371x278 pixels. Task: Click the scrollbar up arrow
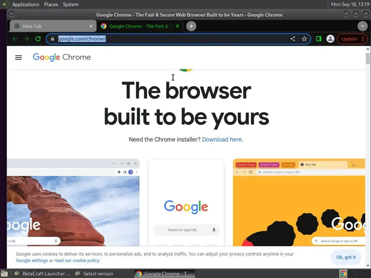pos(368,49)
